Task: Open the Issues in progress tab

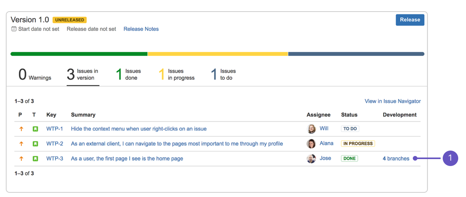Action: tap(177, 74)
